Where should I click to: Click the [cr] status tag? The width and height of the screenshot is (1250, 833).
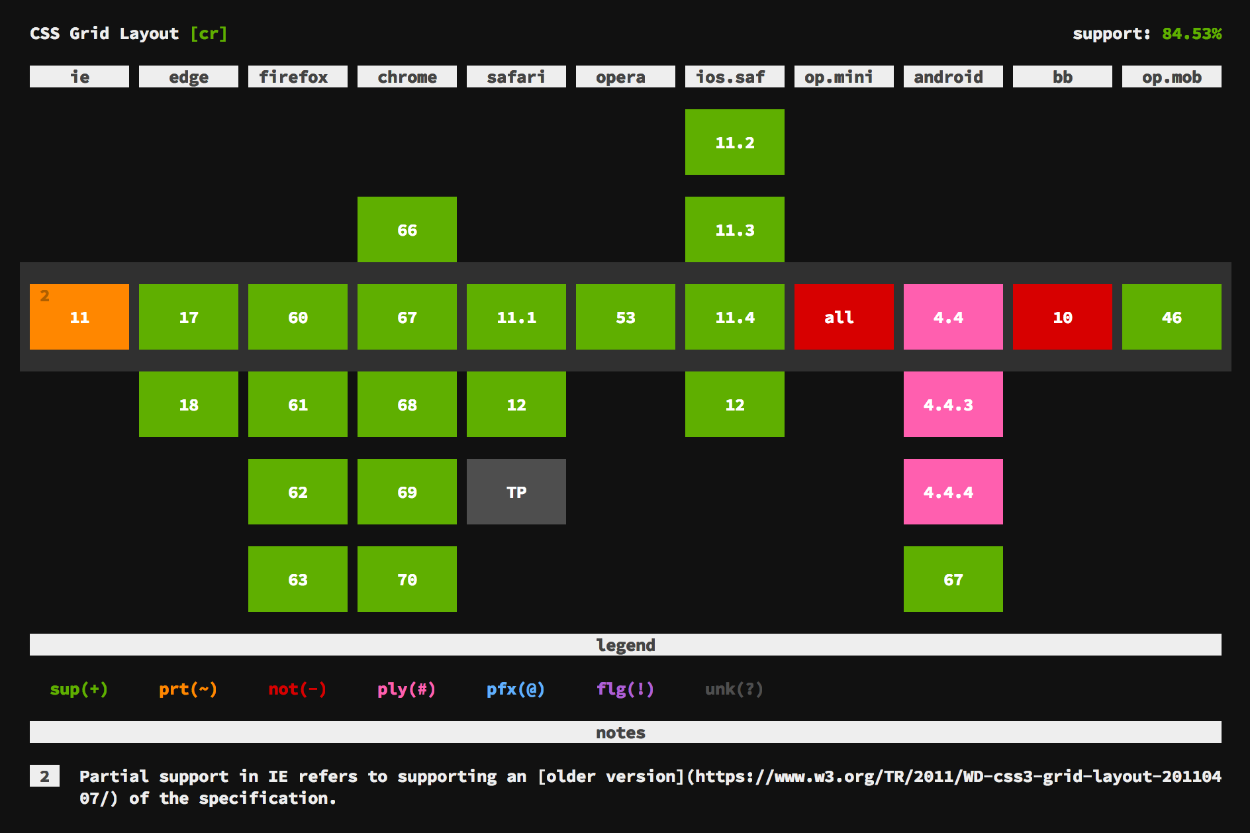click(x=209, y=33)
